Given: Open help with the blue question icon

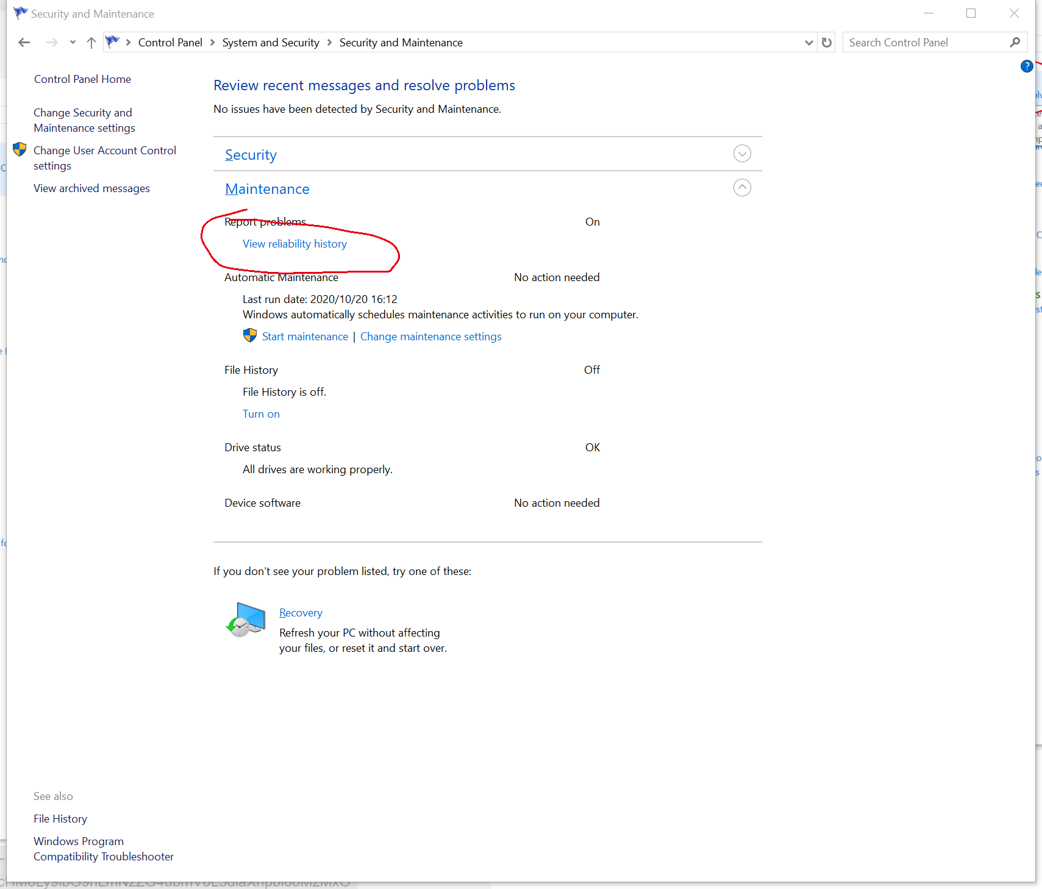Looking at the screenshot, I should [1027, 66].
